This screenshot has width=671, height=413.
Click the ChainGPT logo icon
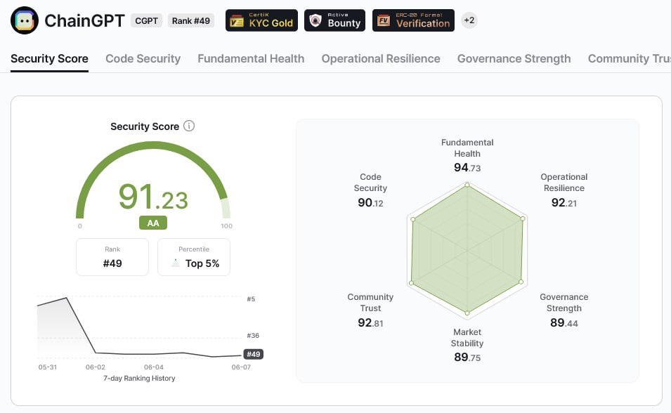pyautogui.click(x=25, y=21)
